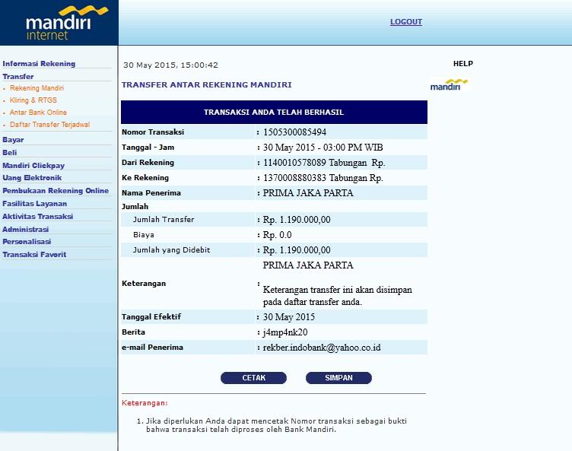Open the Uang Elektronik menu
Screen dimensions: 572x451
coord(32,178)
